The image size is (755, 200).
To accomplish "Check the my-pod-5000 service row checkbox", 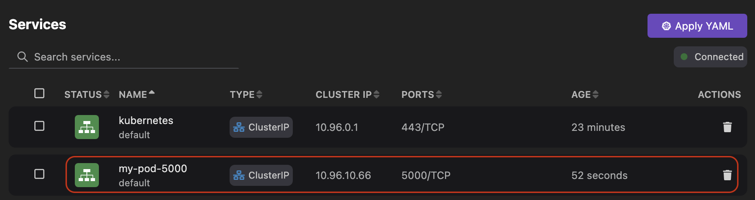I will [x=39, y=174].
